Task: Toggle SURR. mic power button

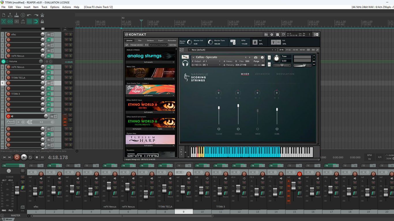Action: point(277,129)
